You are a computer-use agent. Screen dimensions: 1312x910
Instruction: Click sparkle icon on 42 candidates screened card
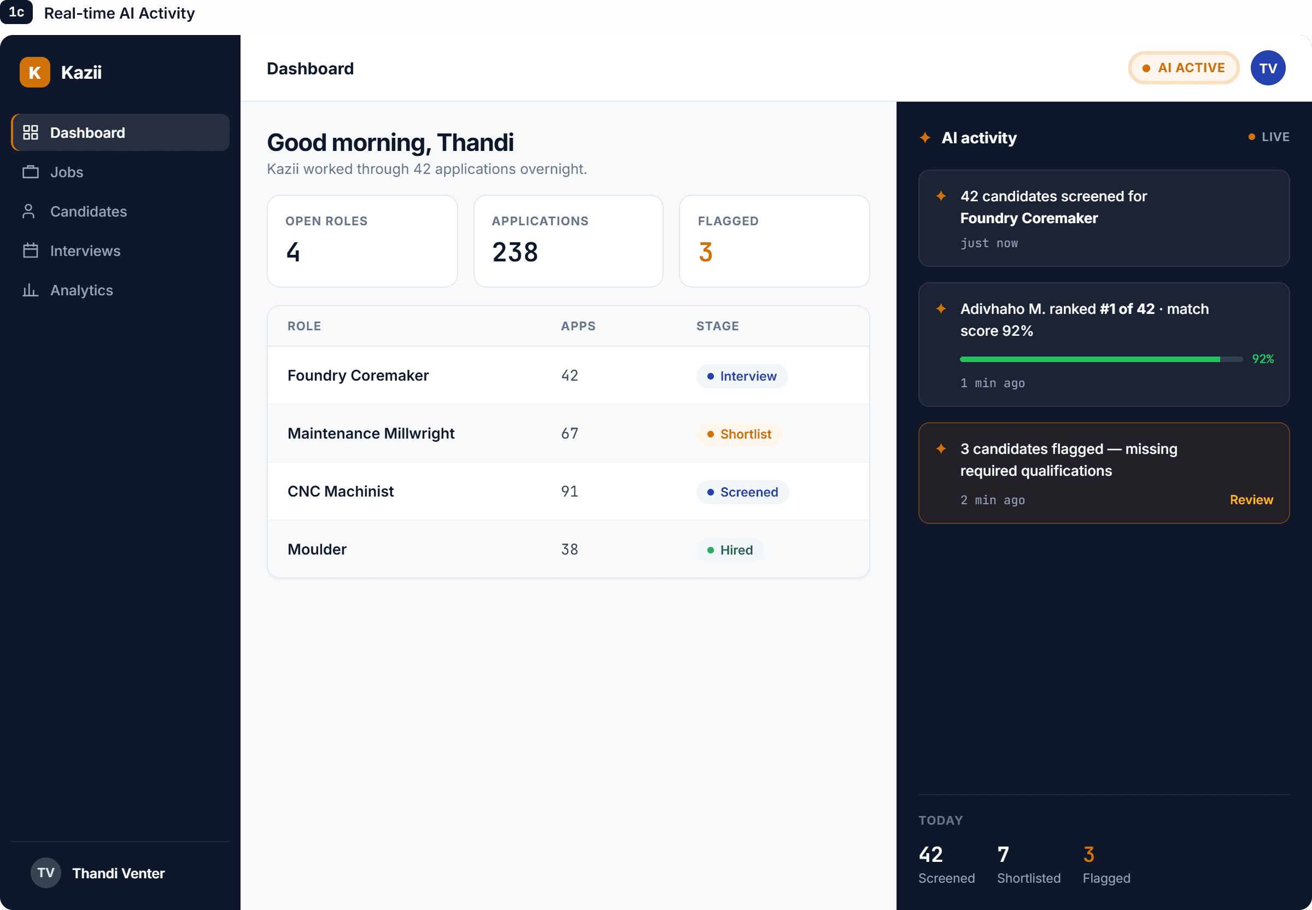pos(941,196)
